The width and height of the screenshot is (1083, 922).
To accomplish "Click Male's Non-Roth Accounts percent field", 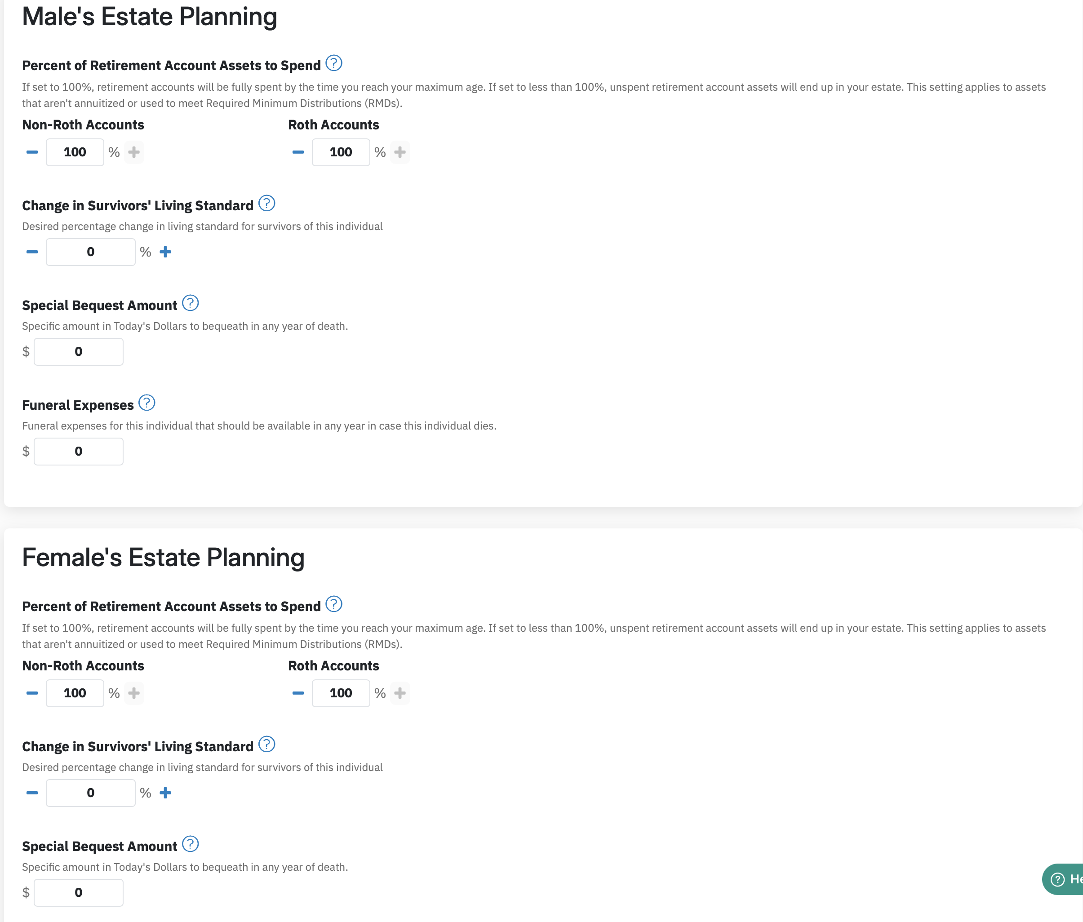I will point(75,152).
